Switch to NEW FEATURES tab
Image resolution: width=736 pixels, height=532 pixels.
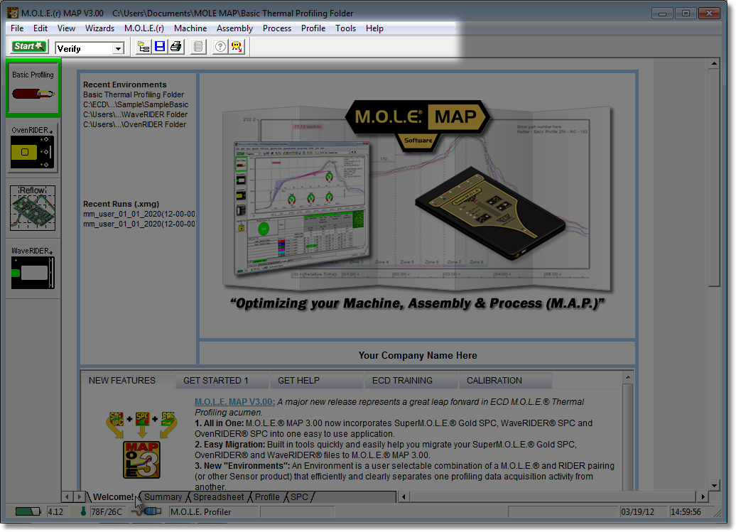tap(127, 381)
